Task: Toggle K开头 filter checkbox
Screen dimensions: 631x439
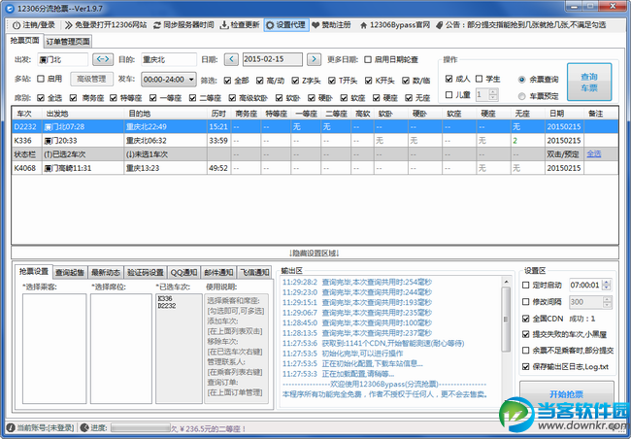Action: pos(368,81)
